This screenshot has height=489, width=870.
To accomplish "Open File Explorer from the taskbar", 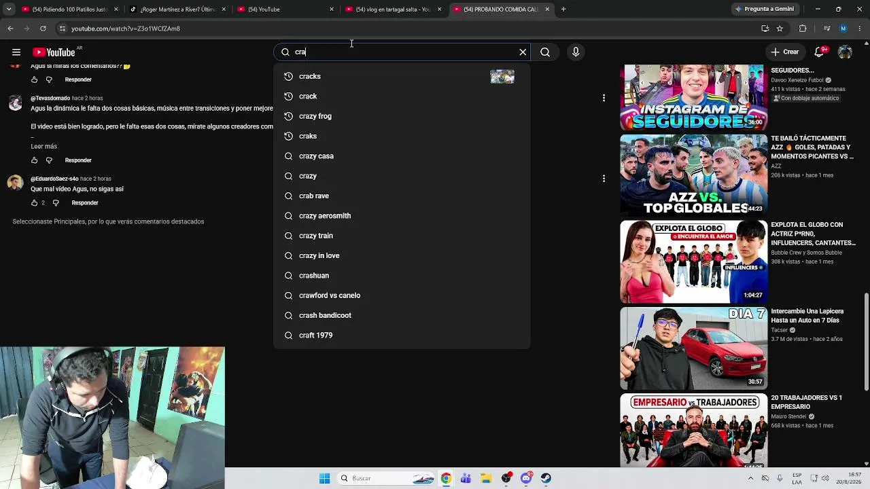I will click(x=485, y=478).
